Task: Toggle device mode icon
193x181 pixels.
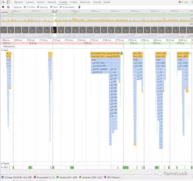Action: pyautogui.click(x=8, y=2)
